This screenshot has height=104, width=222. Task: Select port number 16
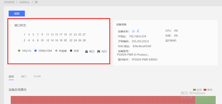[x=57, y=40]
